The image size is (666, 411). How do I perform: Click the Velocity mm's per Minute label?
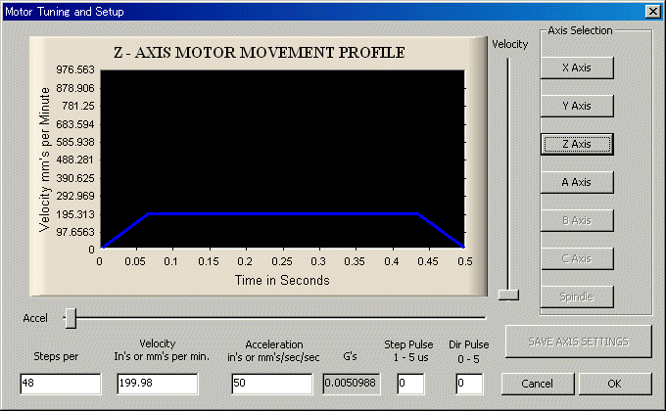(x=44, y=160)
